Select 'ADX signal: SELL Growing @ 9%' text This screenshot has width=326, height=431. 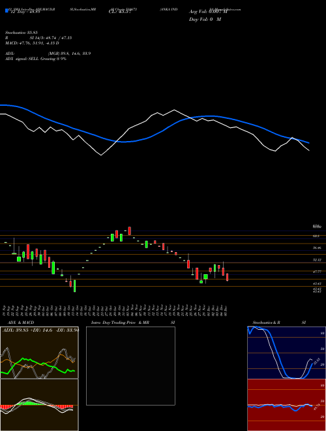click(x=36, y=59)
